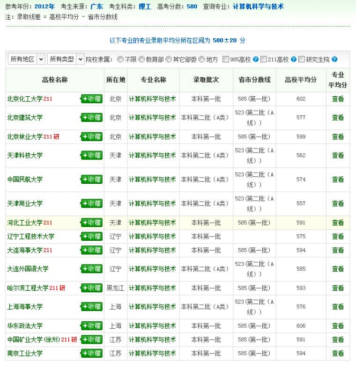The width and height of the screenshot is (356, 367).
Task: Open 哈尔滨工程大学 school link
Action: coord(28,288)
